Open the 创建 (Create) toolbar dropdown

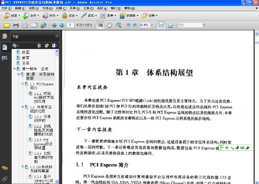coord(12,15)
